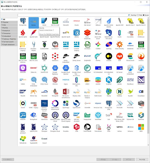
Task: Click the キャンセル button
Action: [142, 159]
